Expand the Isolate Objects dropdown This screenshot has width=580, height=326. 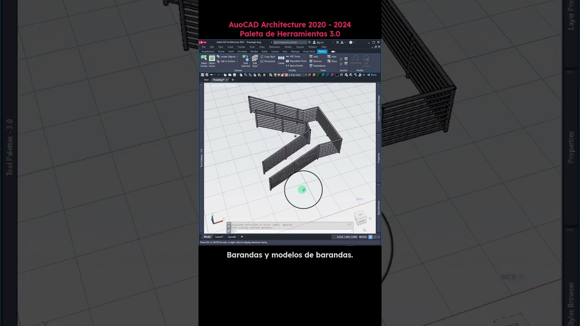tap(237, 57)
